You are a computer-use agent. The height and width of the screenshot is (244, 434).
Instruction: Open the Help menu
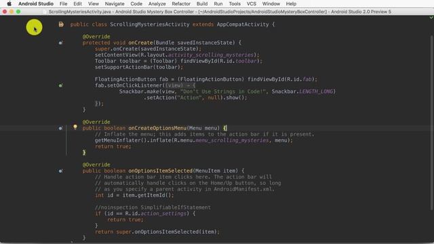[291, 3]
